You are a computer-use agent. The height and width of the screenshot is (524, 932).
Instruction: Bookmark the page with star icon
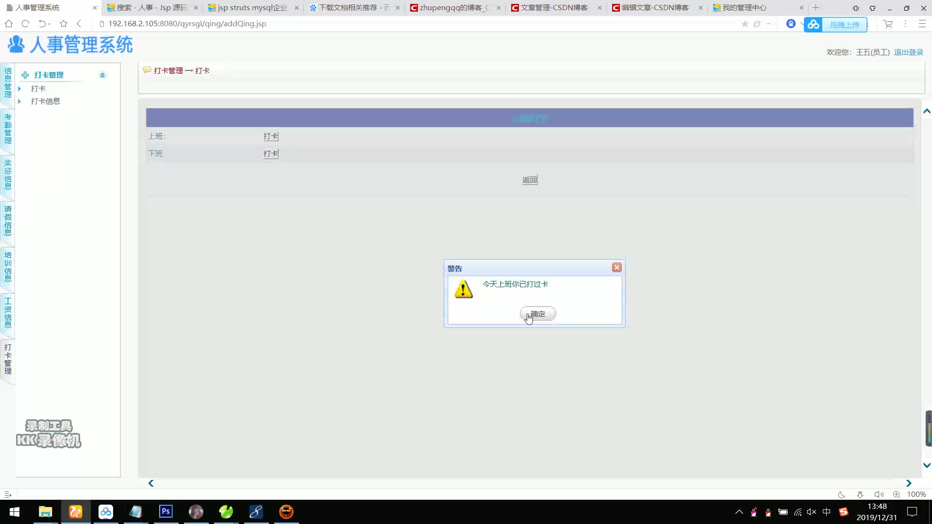tap(64, 24)
